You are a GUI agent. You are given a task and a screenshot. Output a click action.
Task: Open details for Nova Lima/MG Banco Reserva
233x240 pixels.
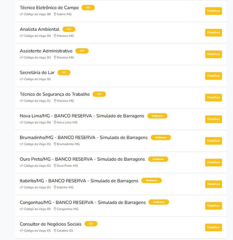click(x=213, y=119)
